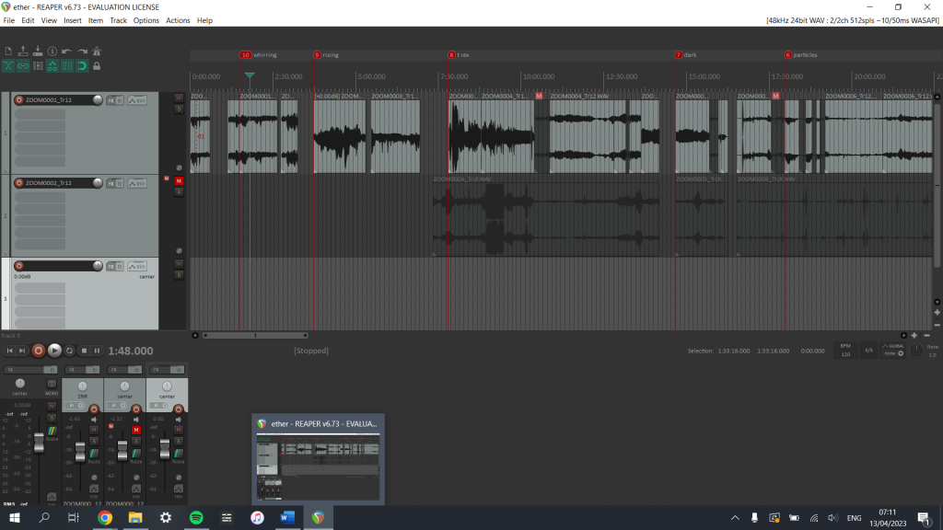Open the Edit menu
The image size is (943, 530).
(x=28, y=20)
